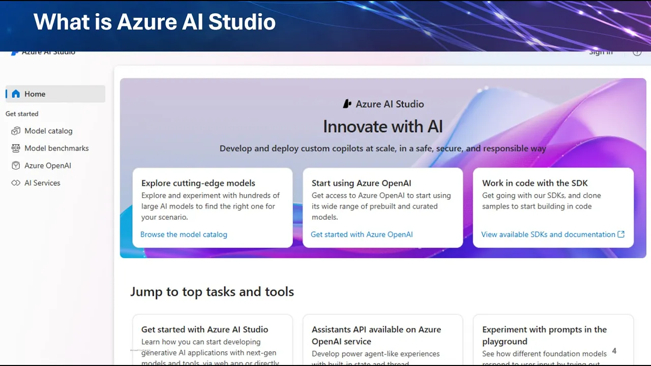The image size is (651, 366).
Task: Click the help icon next to Sign in
Action: 637,52
